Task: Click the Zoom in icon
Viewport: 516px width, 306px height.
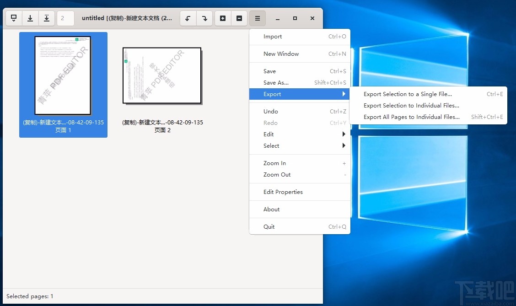Action: [x=223, y=18]
